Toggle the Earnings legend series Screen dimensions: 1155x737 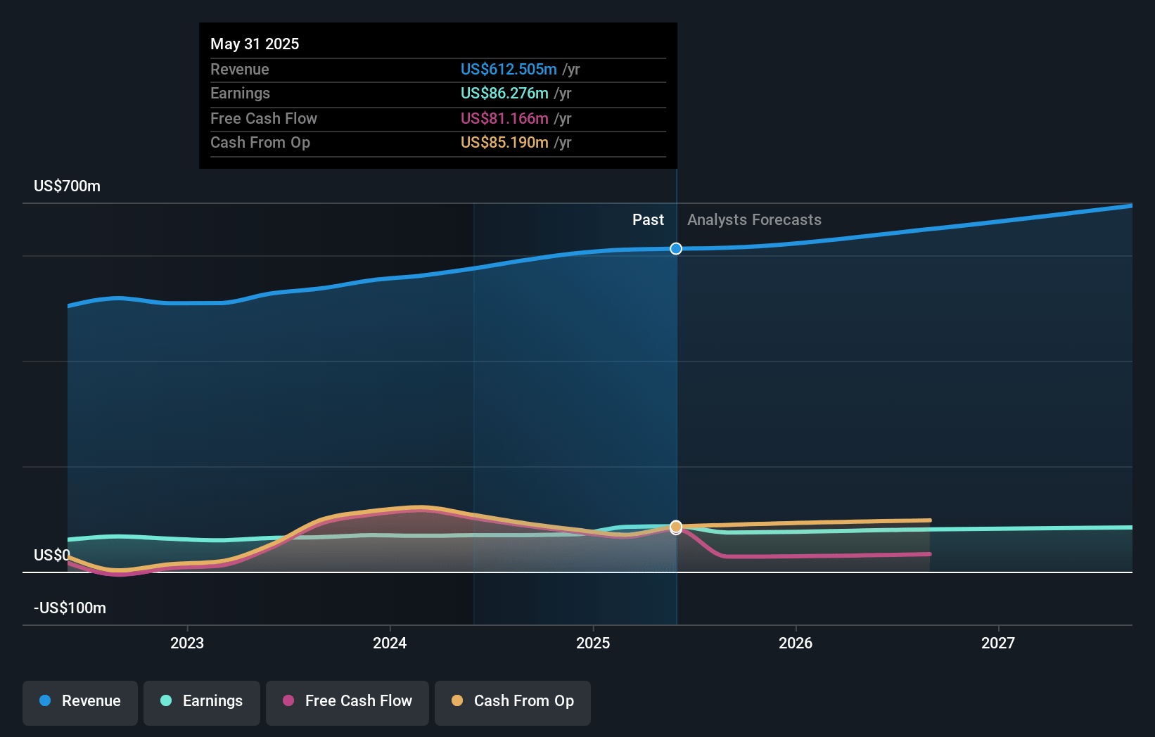click(202, 702)
